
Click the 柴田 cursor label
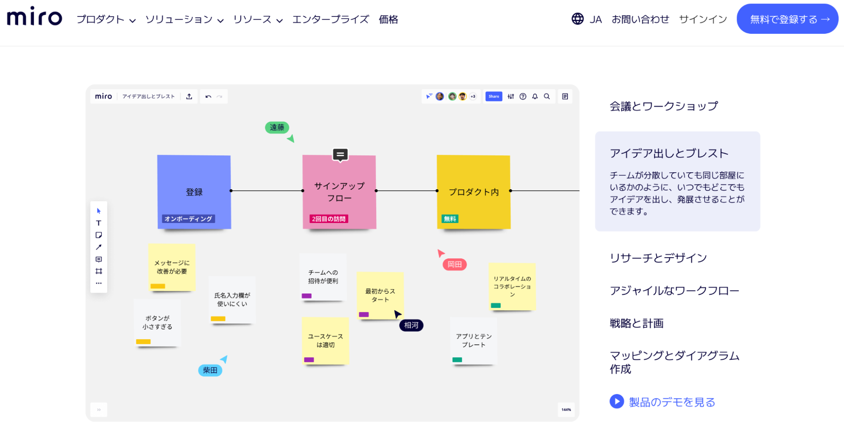coord(210,370)
